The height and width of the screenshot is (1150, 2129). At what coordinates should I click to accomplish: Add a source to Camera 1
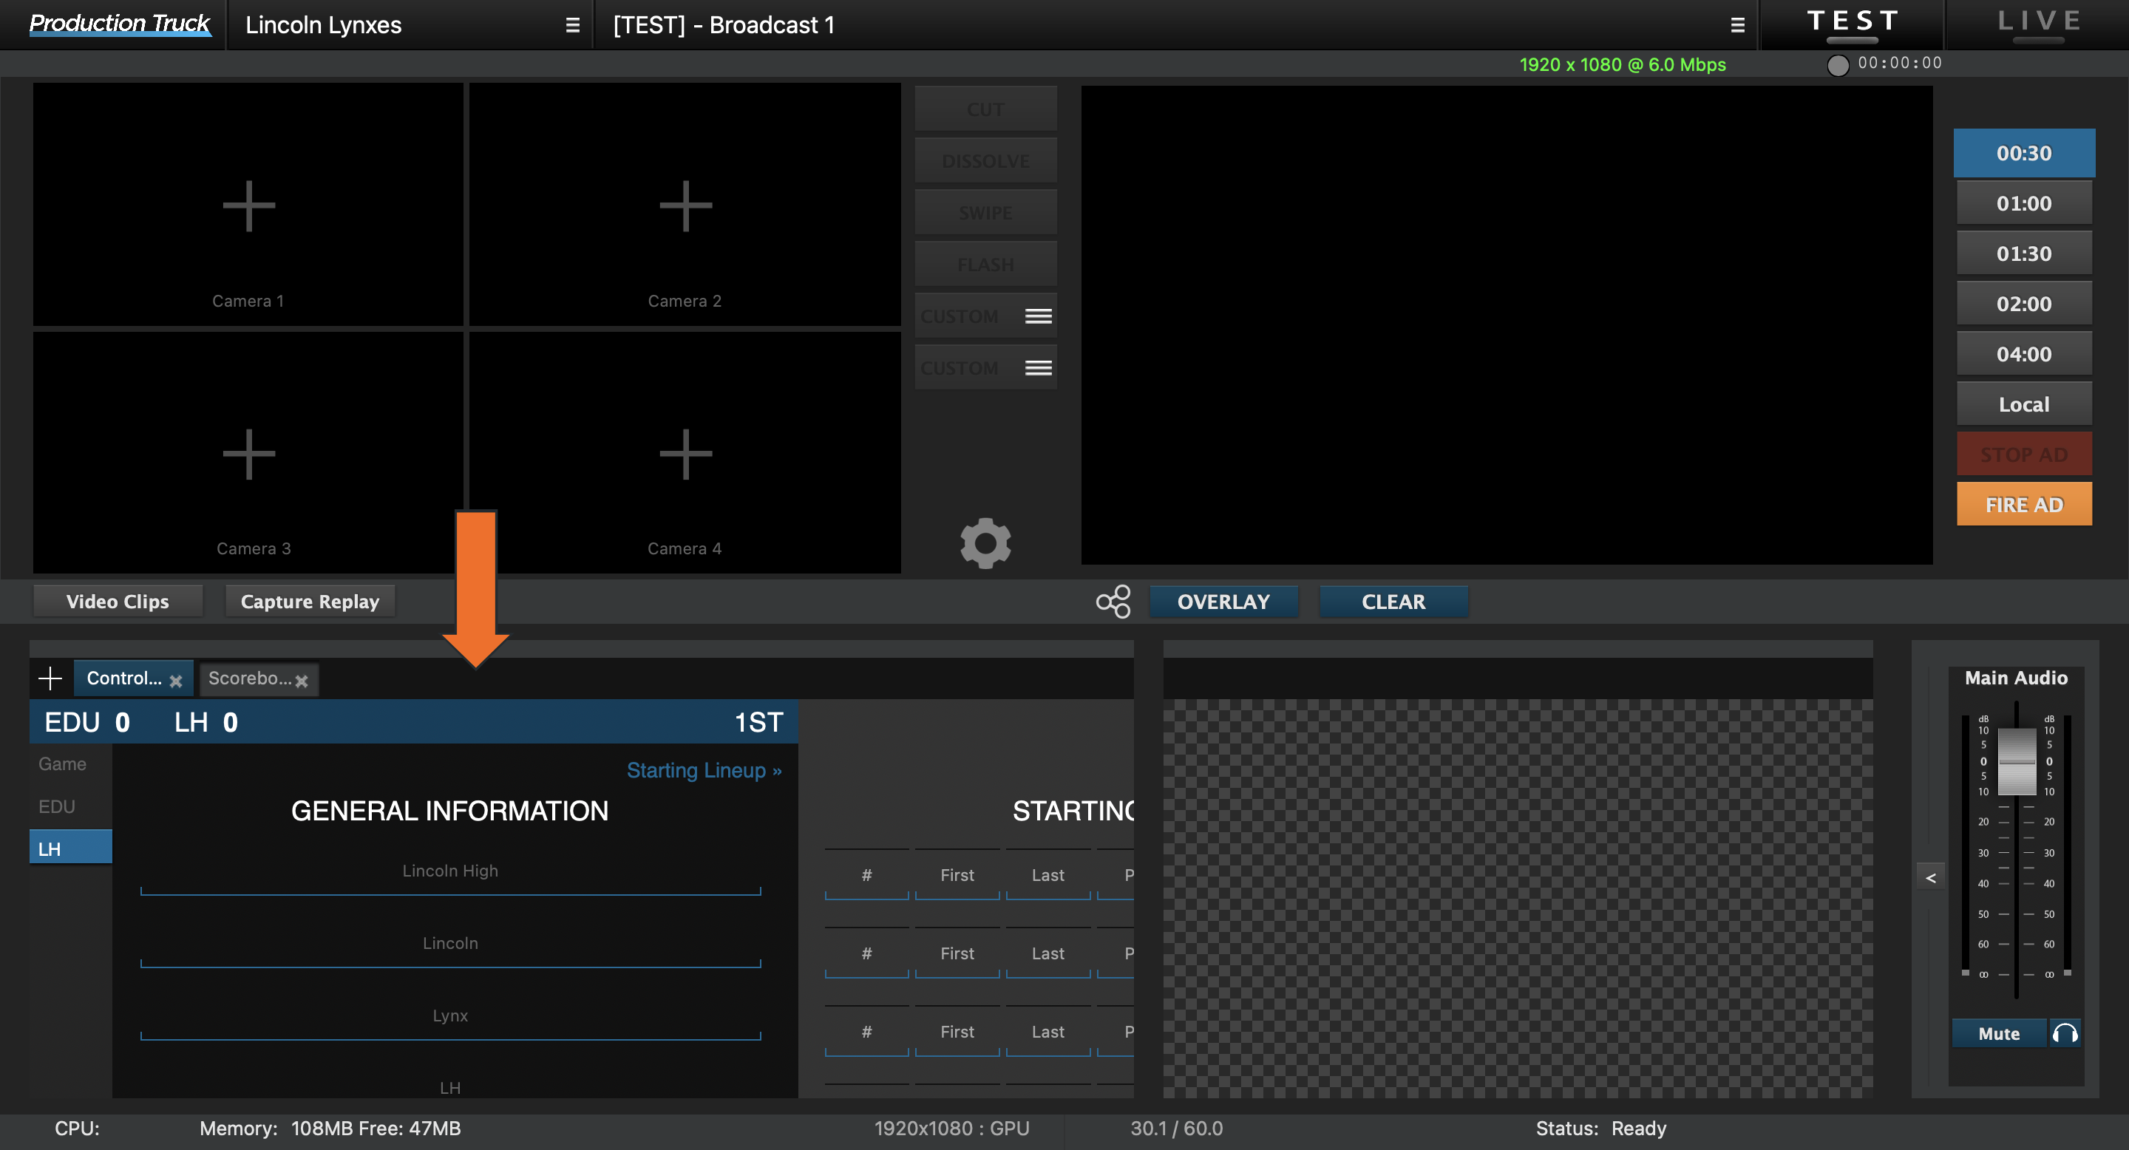tap(248, 205)
